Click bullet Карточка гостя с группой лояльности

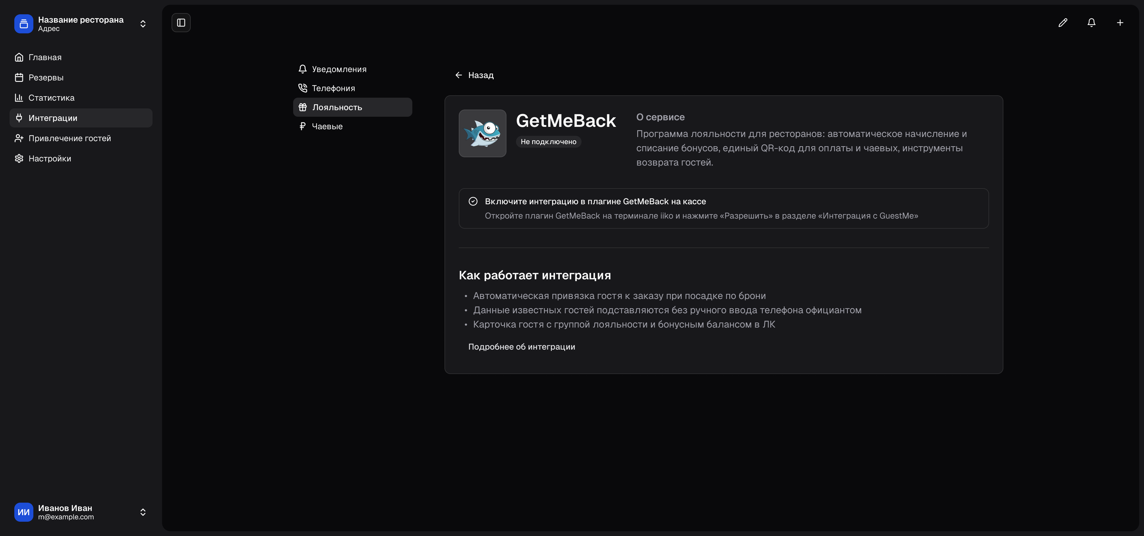click(624, 324)
